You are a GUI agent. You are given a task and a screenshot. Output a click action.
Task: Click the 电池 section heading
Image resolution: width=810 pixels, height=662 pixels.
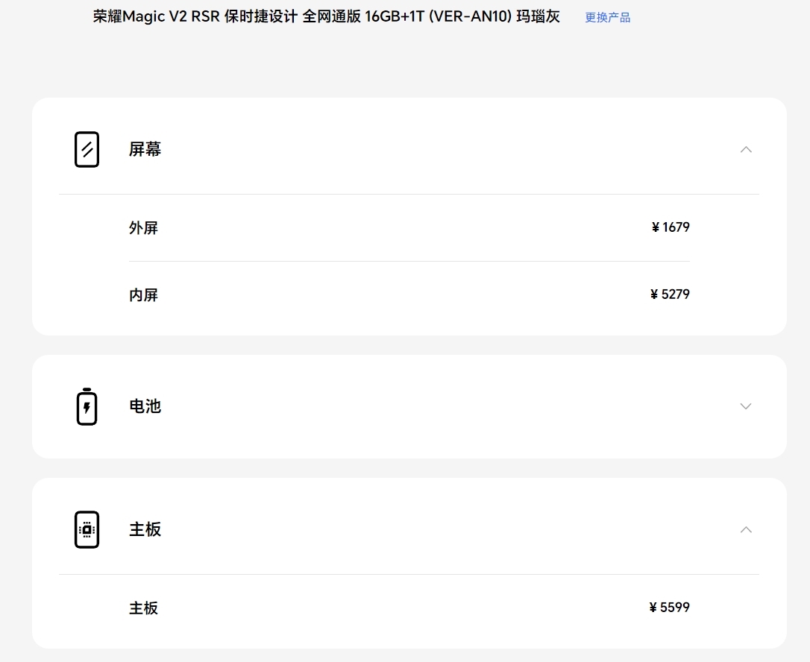[145, 406]
